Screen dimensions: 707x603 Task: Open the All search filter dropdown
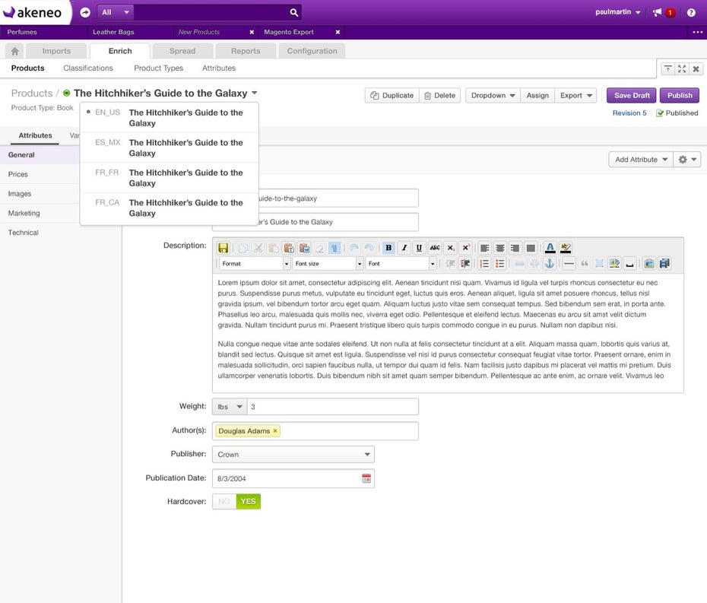[116, 13]
